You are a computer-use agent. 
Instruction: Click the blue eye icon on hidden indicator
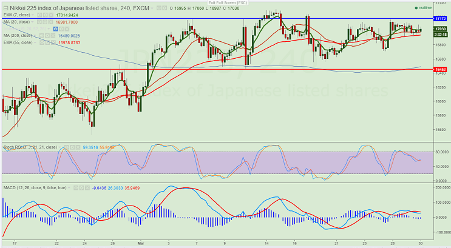click(56, 28)
